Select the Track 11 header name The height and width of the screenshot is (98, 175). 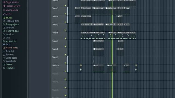56,74
